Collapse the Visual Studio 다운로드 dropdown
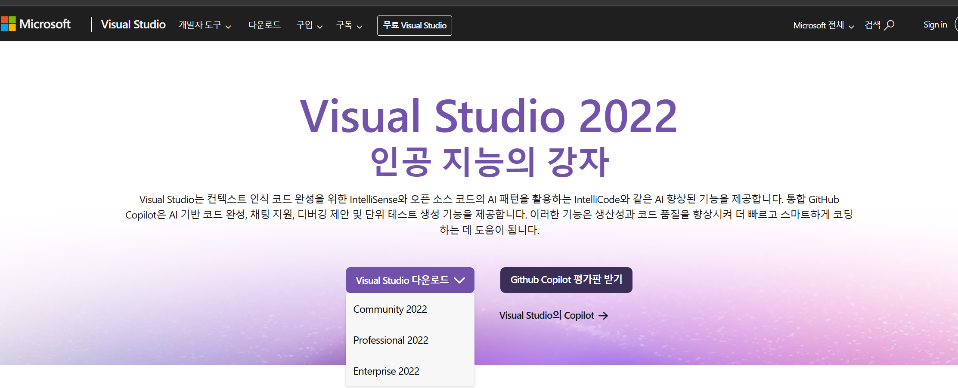958x388 pixels. pyautogui.click(x=410, y=280)
